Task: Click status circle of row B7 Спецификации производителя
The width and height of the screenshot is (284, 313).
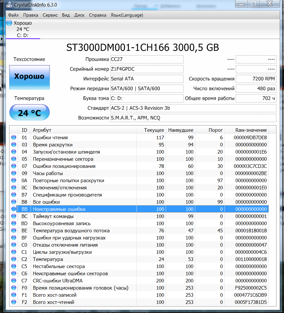Action: pyautogui.click(x=14, y=195)
